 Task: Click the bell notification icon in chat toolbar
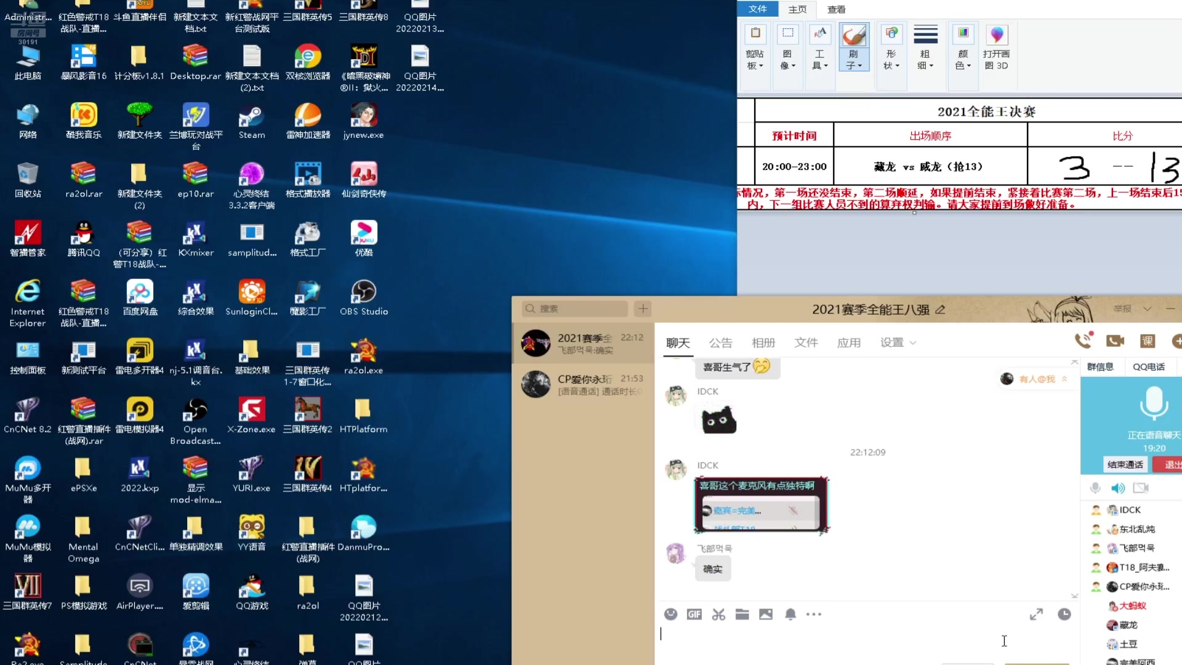point(790,614)
